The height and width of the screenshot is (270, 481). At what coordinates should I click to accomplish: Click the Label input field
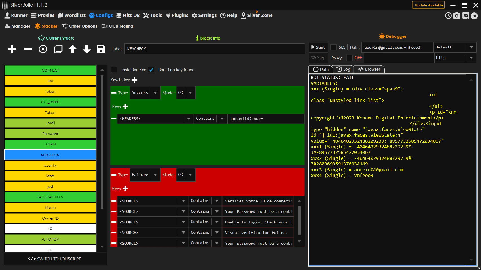(x=214, y=49)
